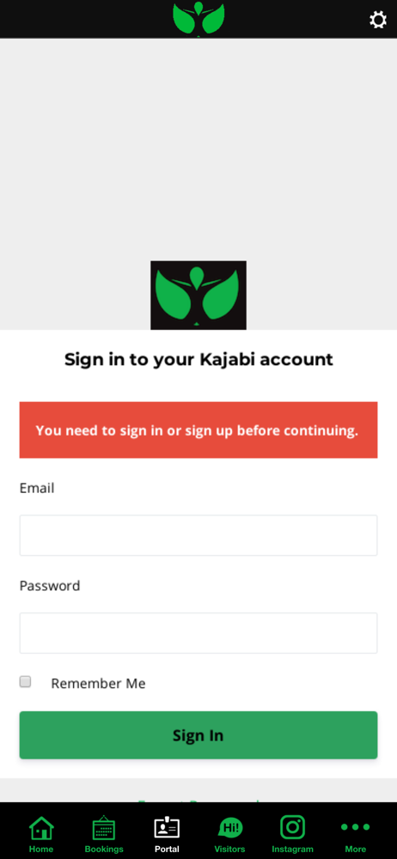Screen dimensions: 397x859
Task: Select the Portal ID card icon
Action: tap(167, 828)
